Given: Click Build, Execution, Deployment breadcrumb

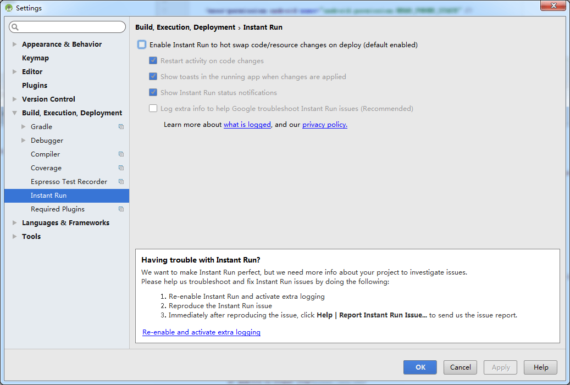Looking at the screenshot, I should (185, 27).
